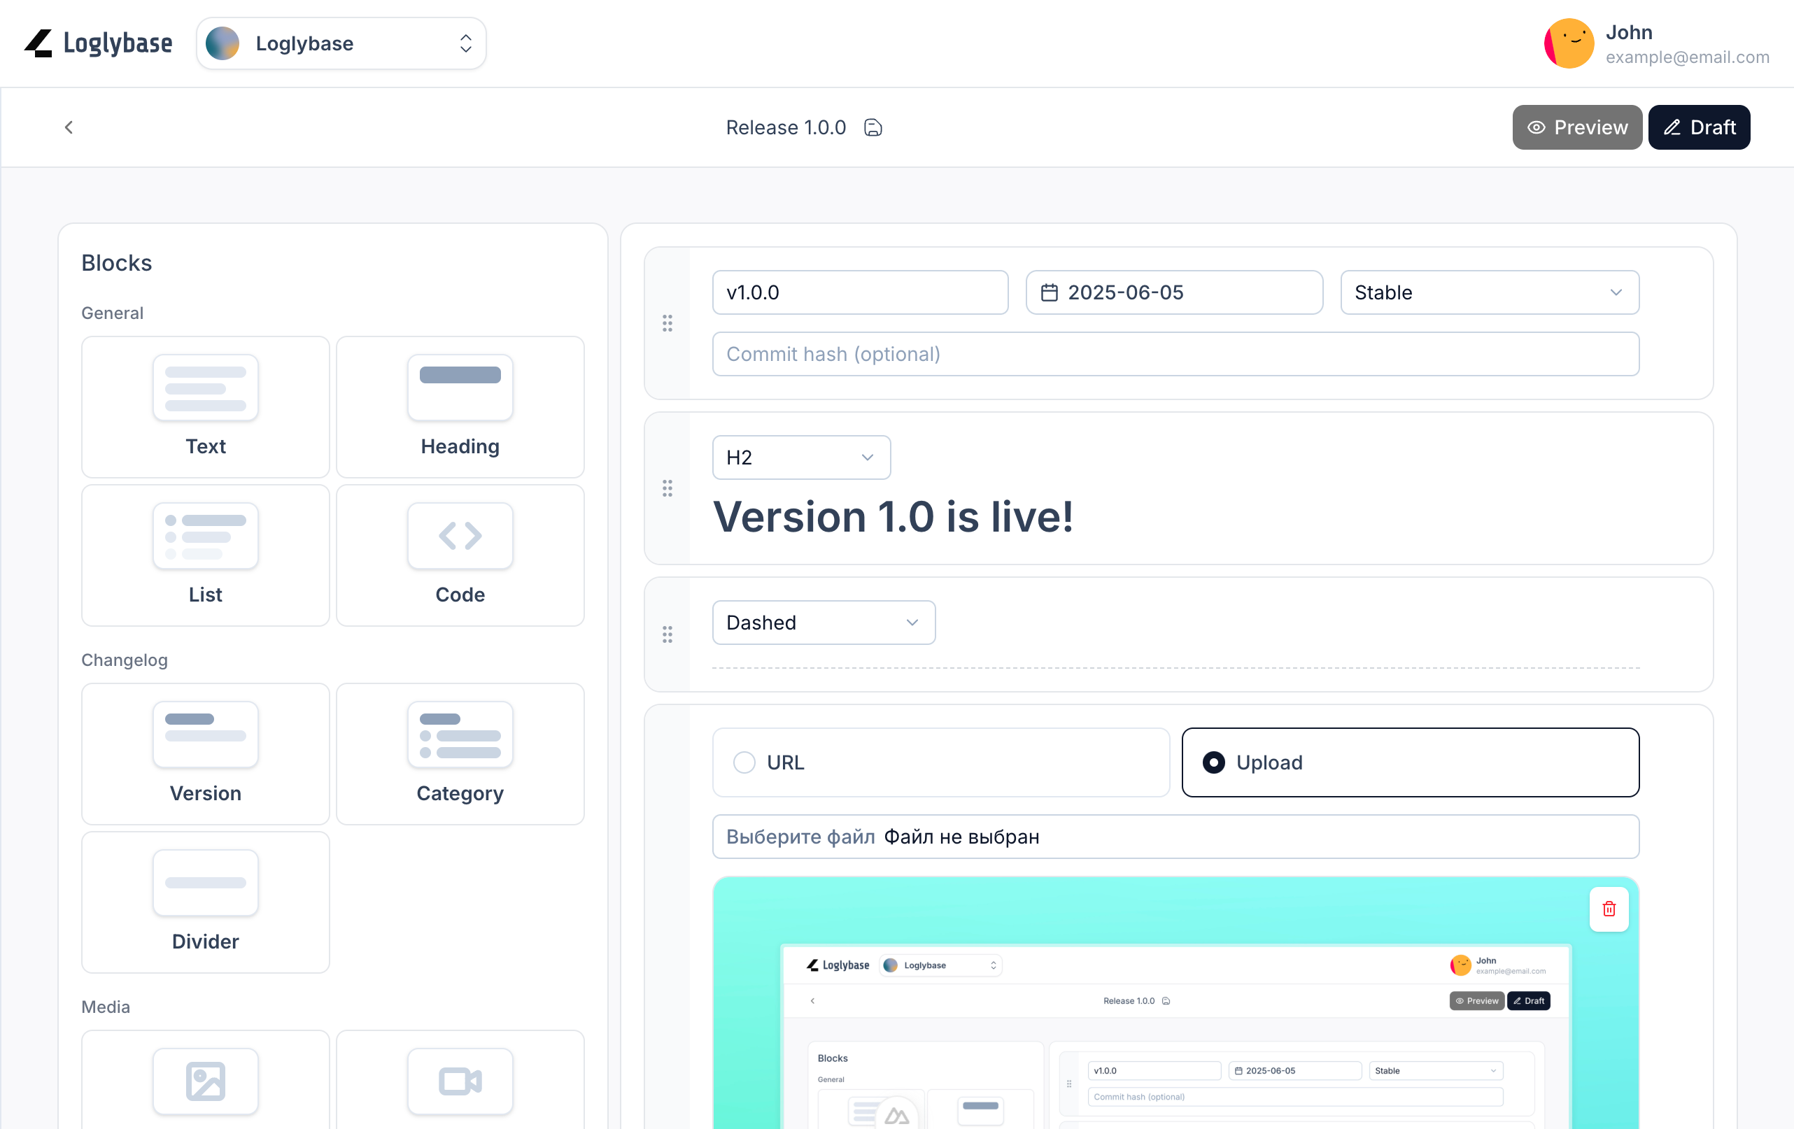Open the Loglybase project switcher
The image size is (1794, 1129).
[341, 43]
